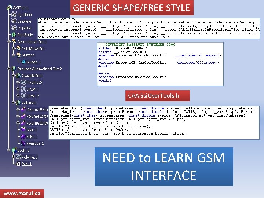Click the Ordered Geometrical Set.2 icon
264x198 pixels.
14,69
